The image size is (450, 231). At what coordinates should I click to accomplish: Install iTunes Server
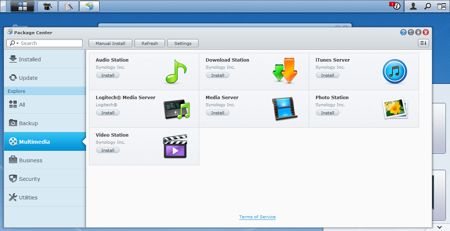pyautogui.click(x=328, y=75)
